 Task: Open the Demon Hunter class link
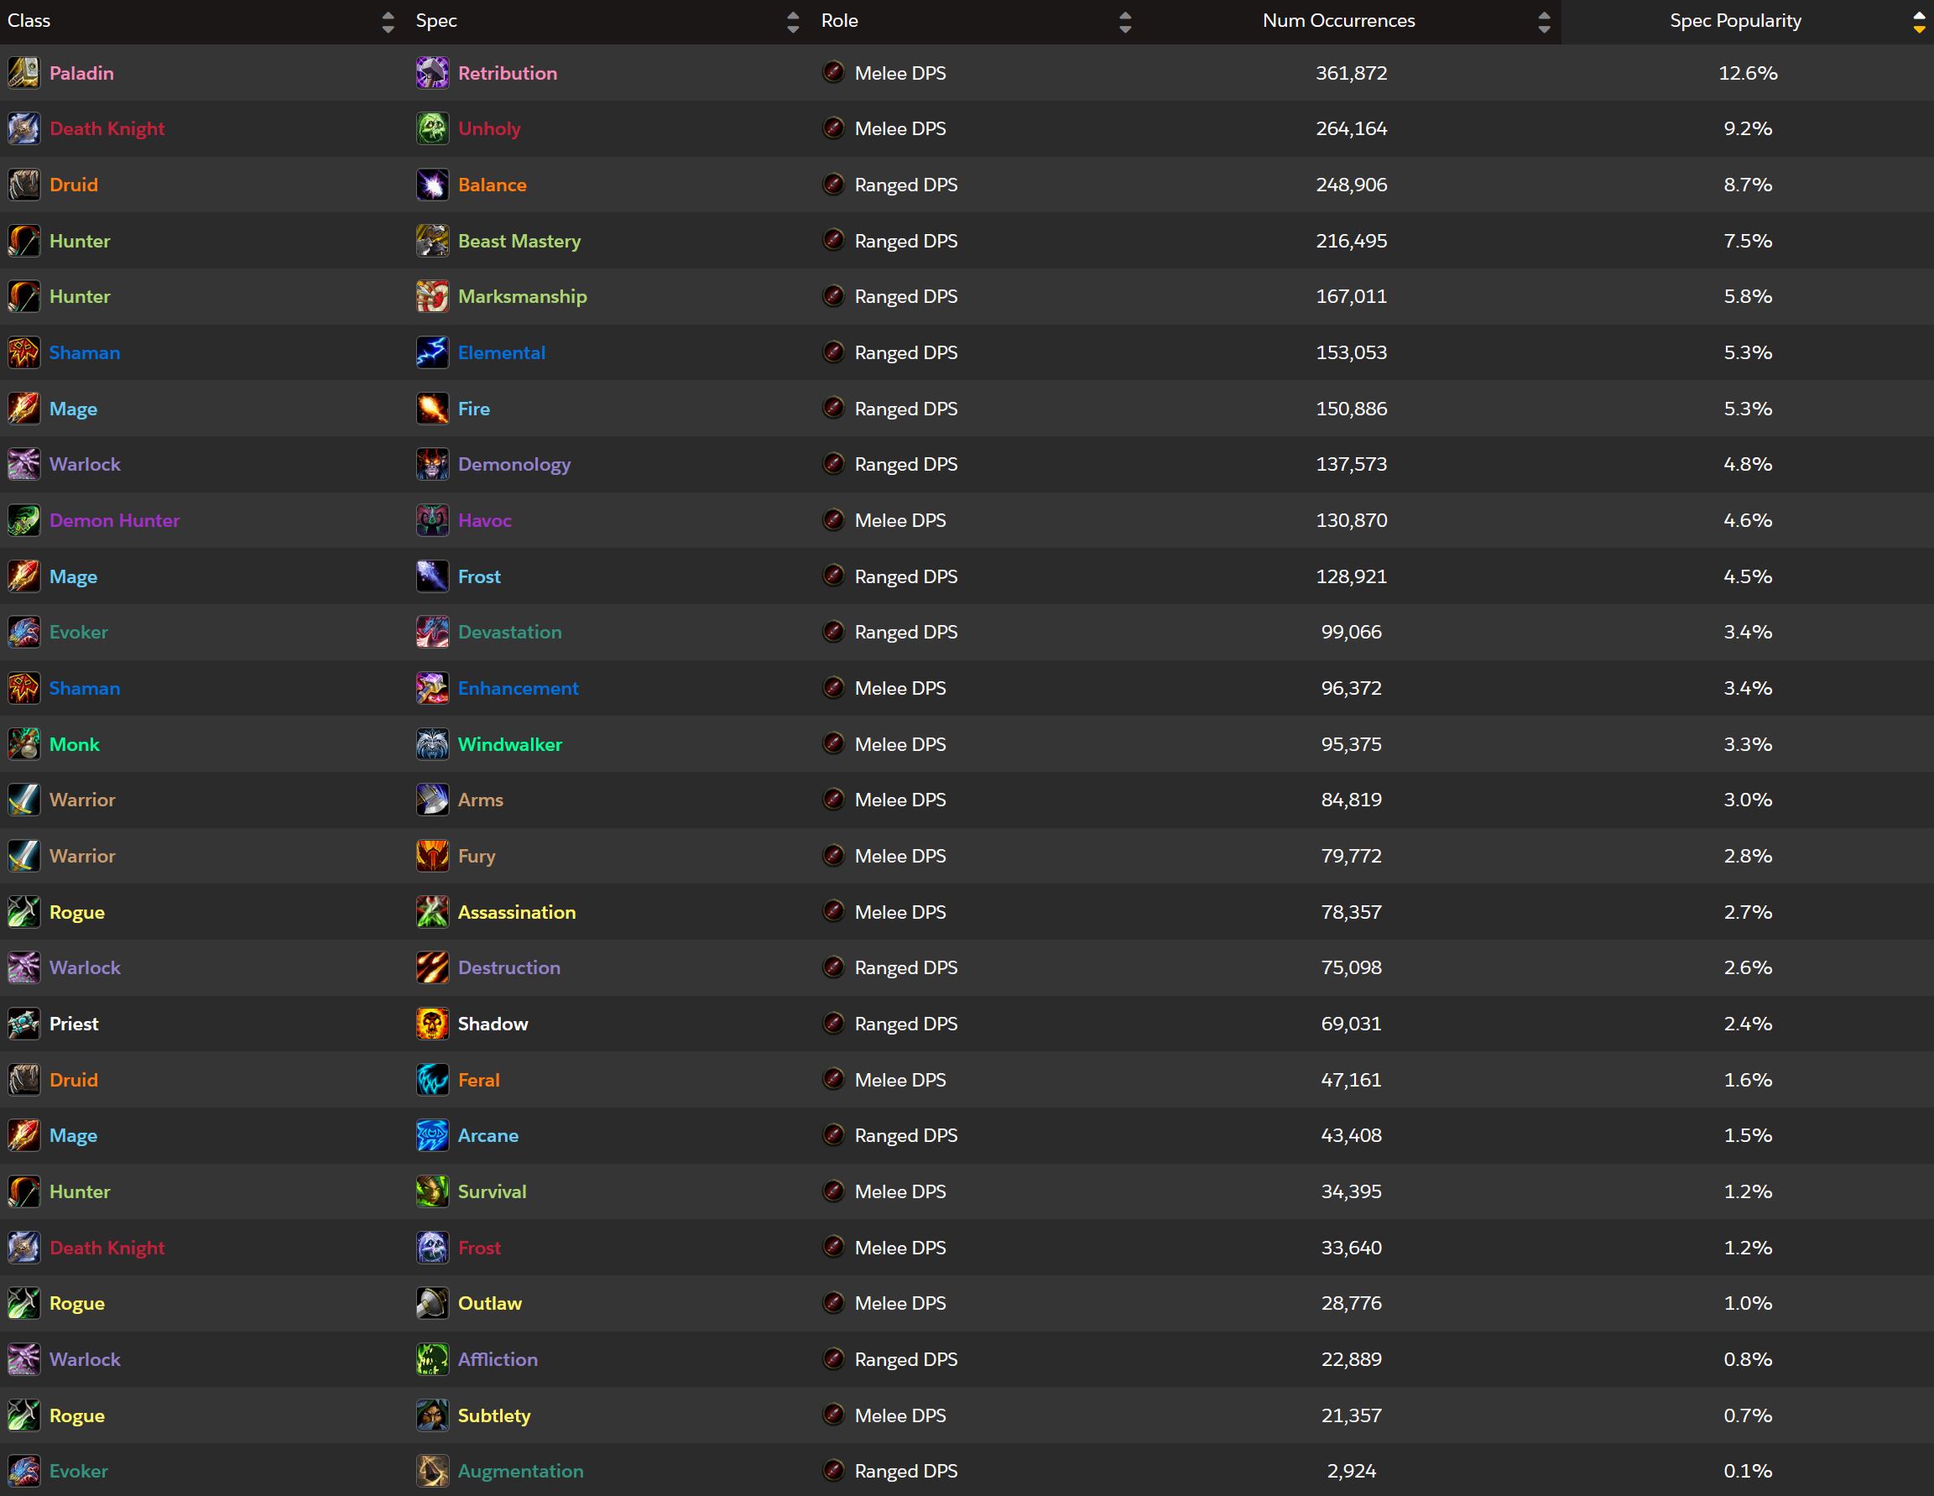114,521
